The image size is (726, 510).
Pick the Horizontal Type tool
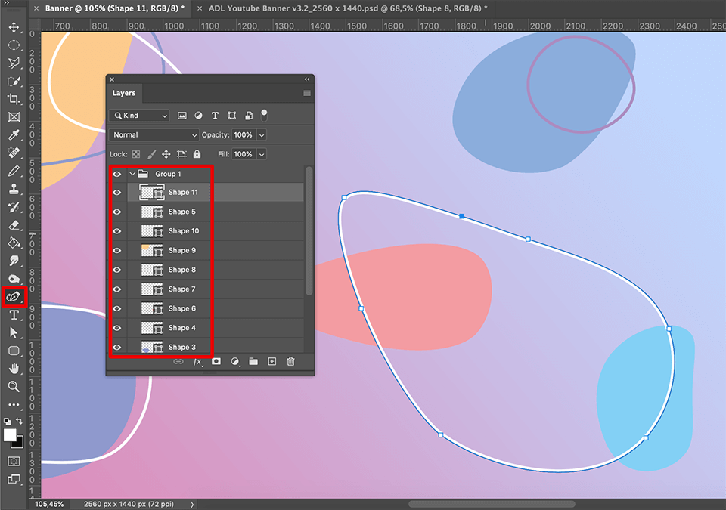coord(14,315)
